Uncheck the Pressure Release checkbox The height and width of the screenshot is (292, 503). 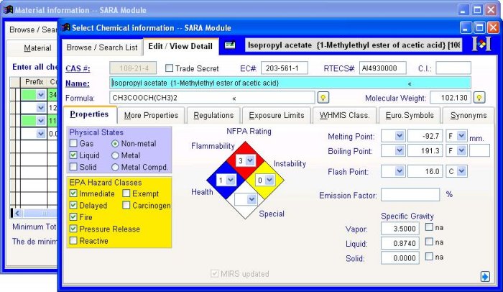[x=74, y=229]
